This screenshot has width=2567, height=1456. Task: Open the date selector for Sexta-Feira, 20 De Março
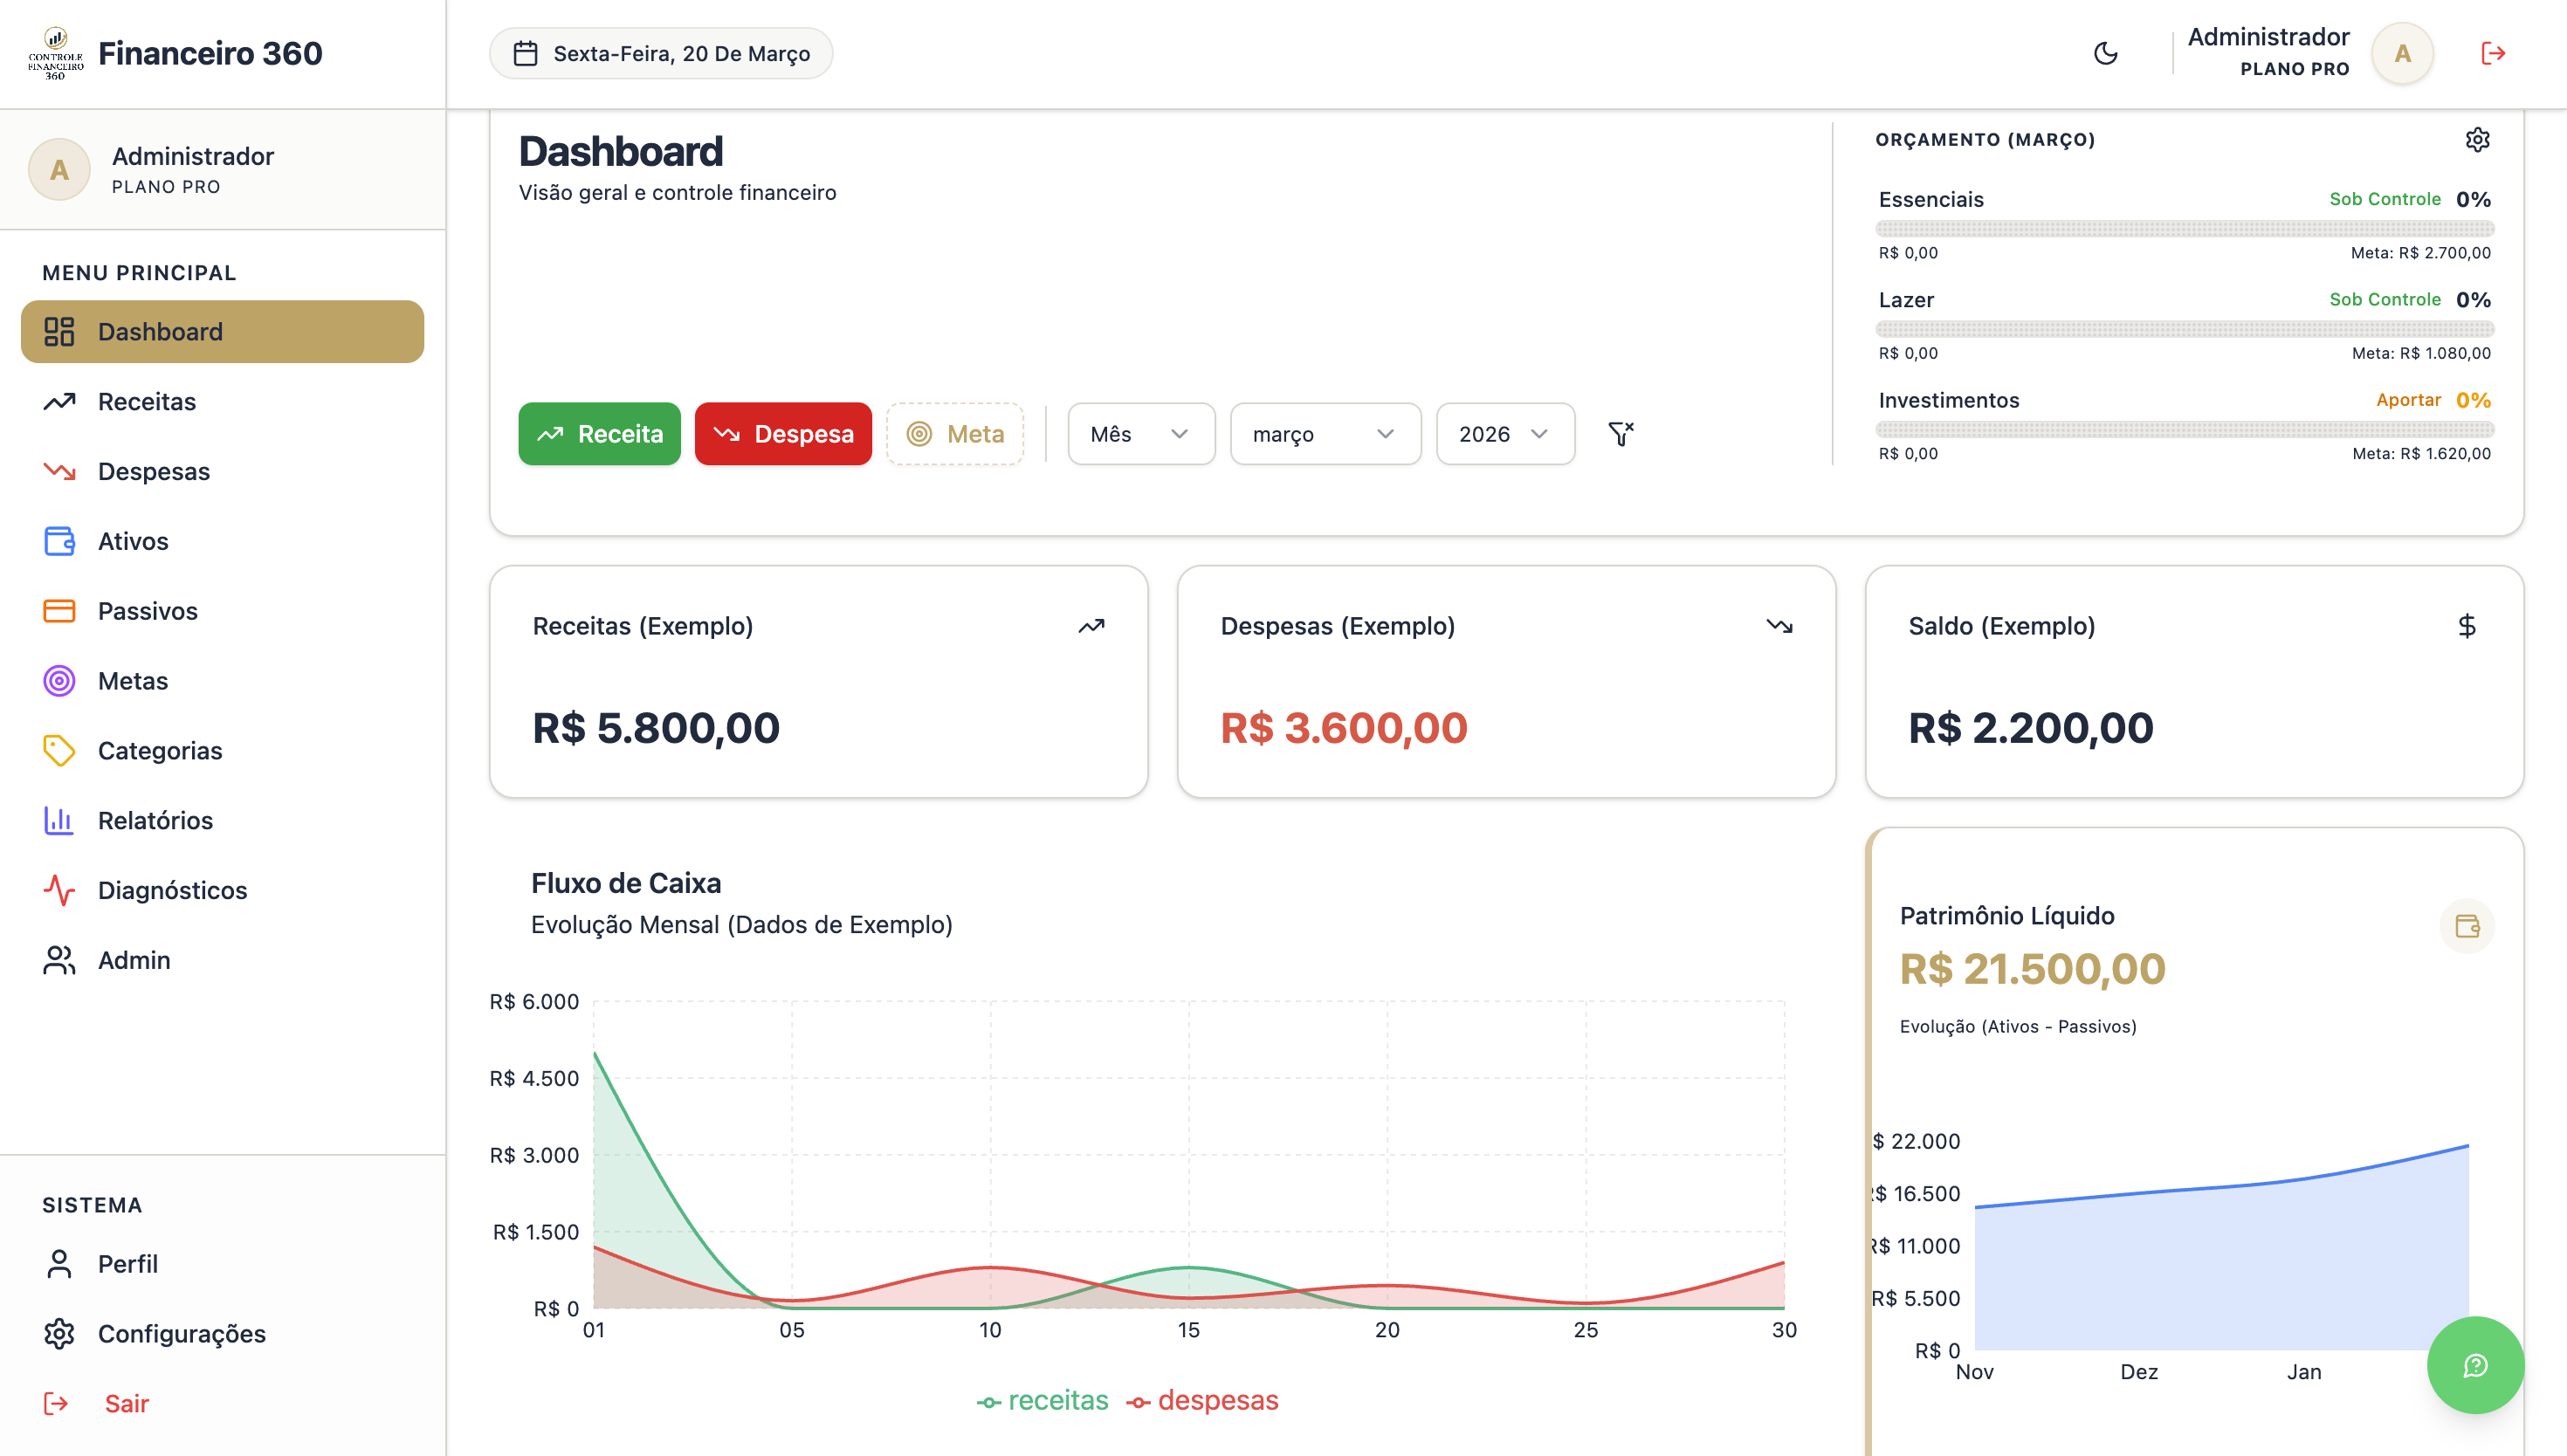660,53
